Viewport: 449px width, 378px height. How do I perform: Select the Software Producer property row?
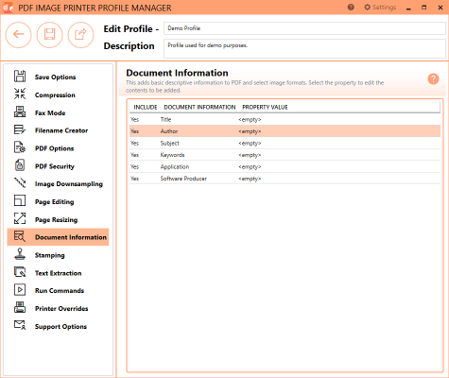pyautogui.click(x=285, y=179)
